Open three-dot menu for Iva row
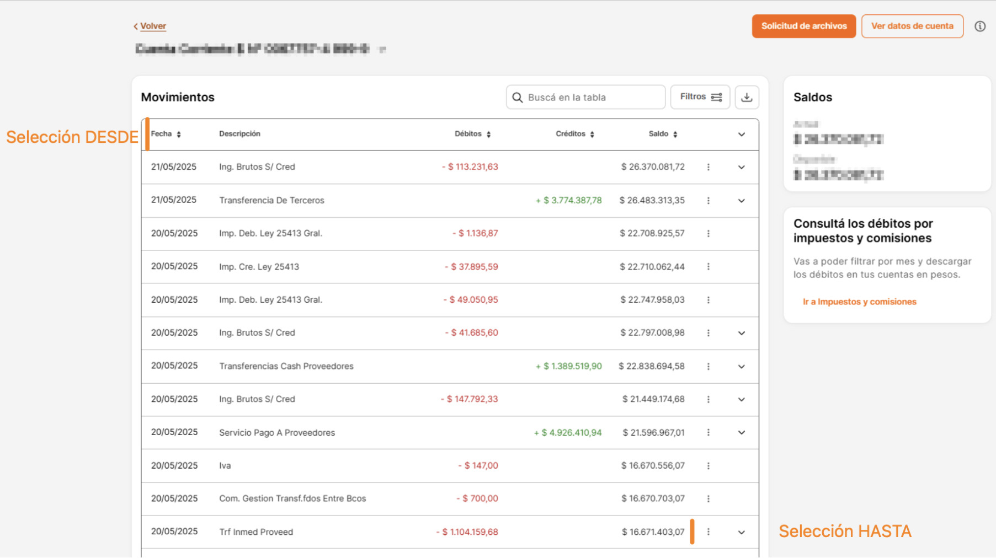Viewport: 996px width, 558px height. pos(708,466)
